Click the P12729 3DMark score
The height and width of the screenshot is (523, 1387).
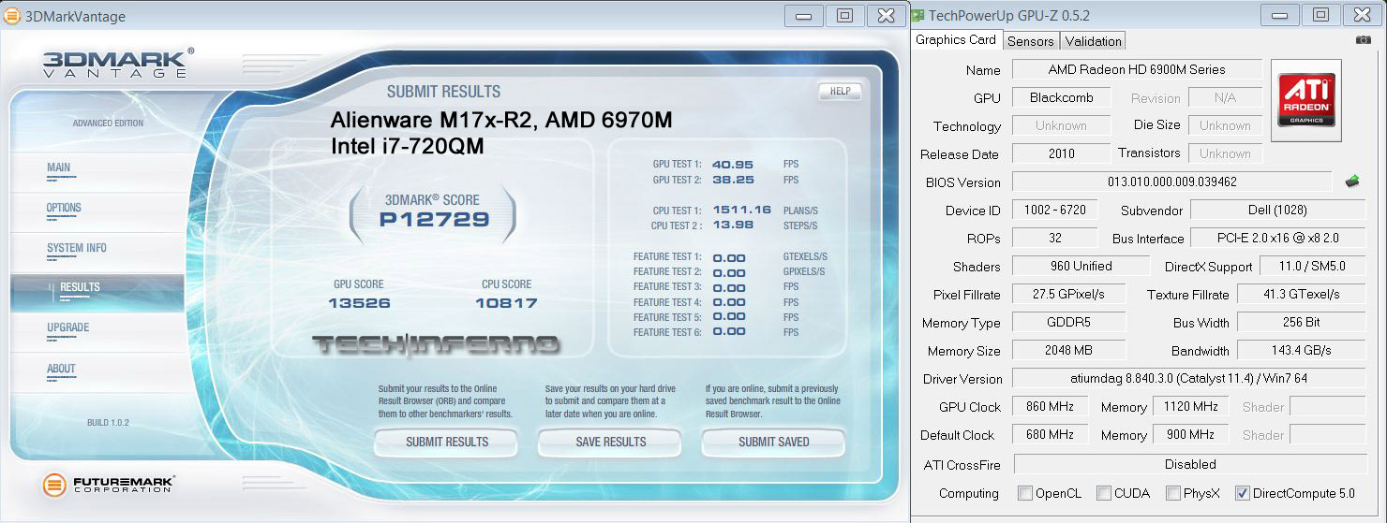coord(434,220)
